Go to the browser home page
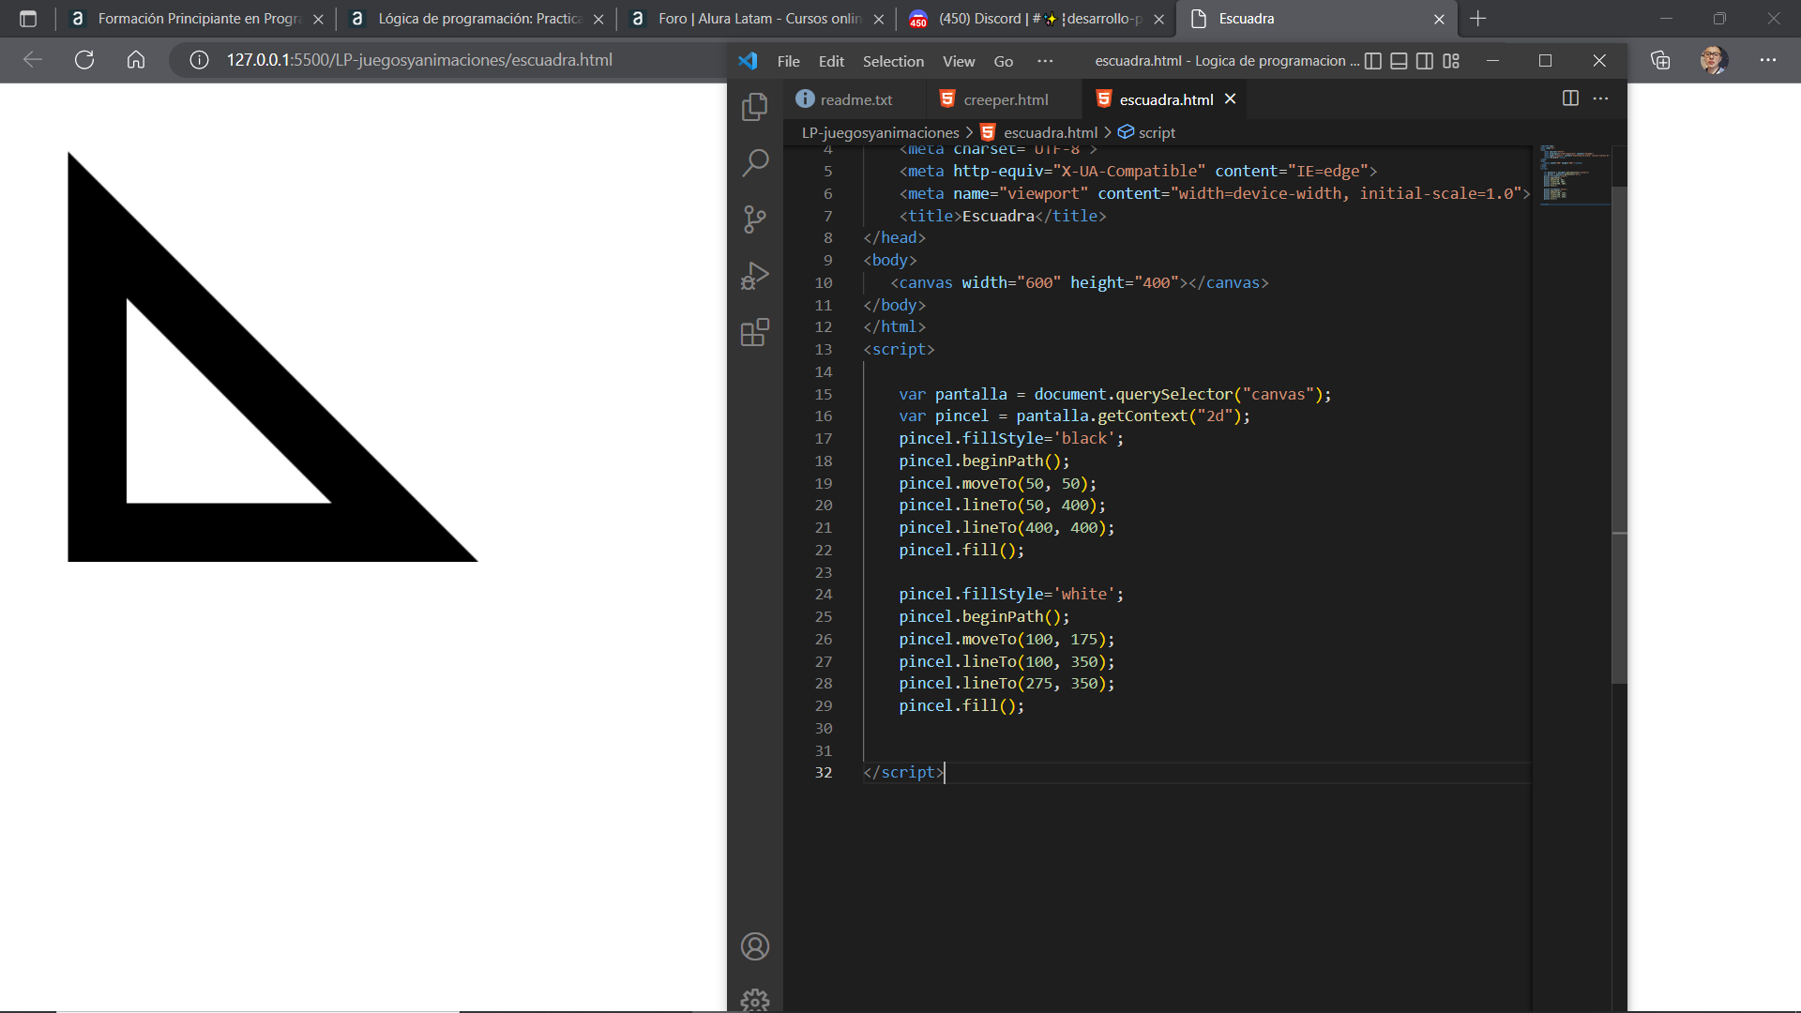1801x1013 pixels. coord(136,60)
